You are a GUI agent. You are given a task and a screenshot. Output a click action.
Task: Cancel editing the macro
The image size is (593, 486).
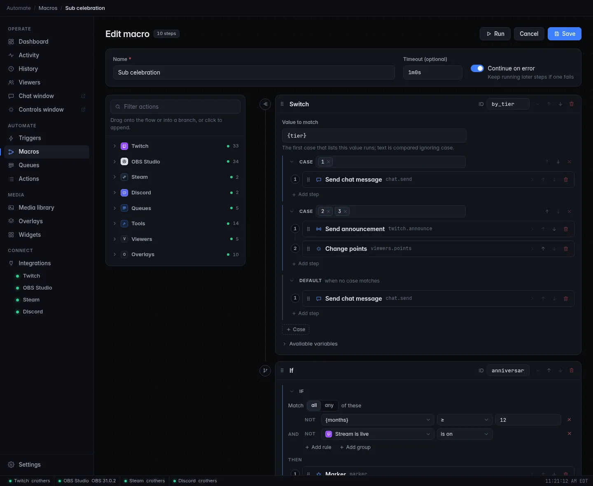pos(529,34)
